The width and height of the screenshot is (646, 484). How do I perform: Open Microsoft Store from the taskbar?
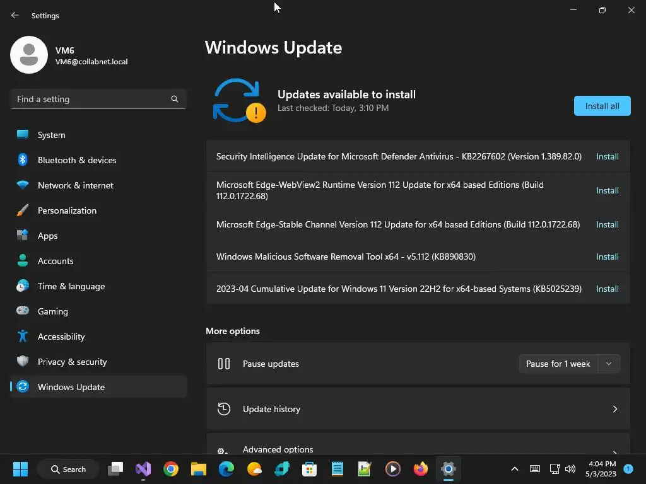[309, 469]
